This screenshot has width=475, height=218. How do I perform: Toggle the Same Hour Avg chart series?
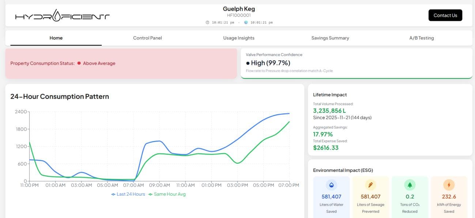point(167,194)
